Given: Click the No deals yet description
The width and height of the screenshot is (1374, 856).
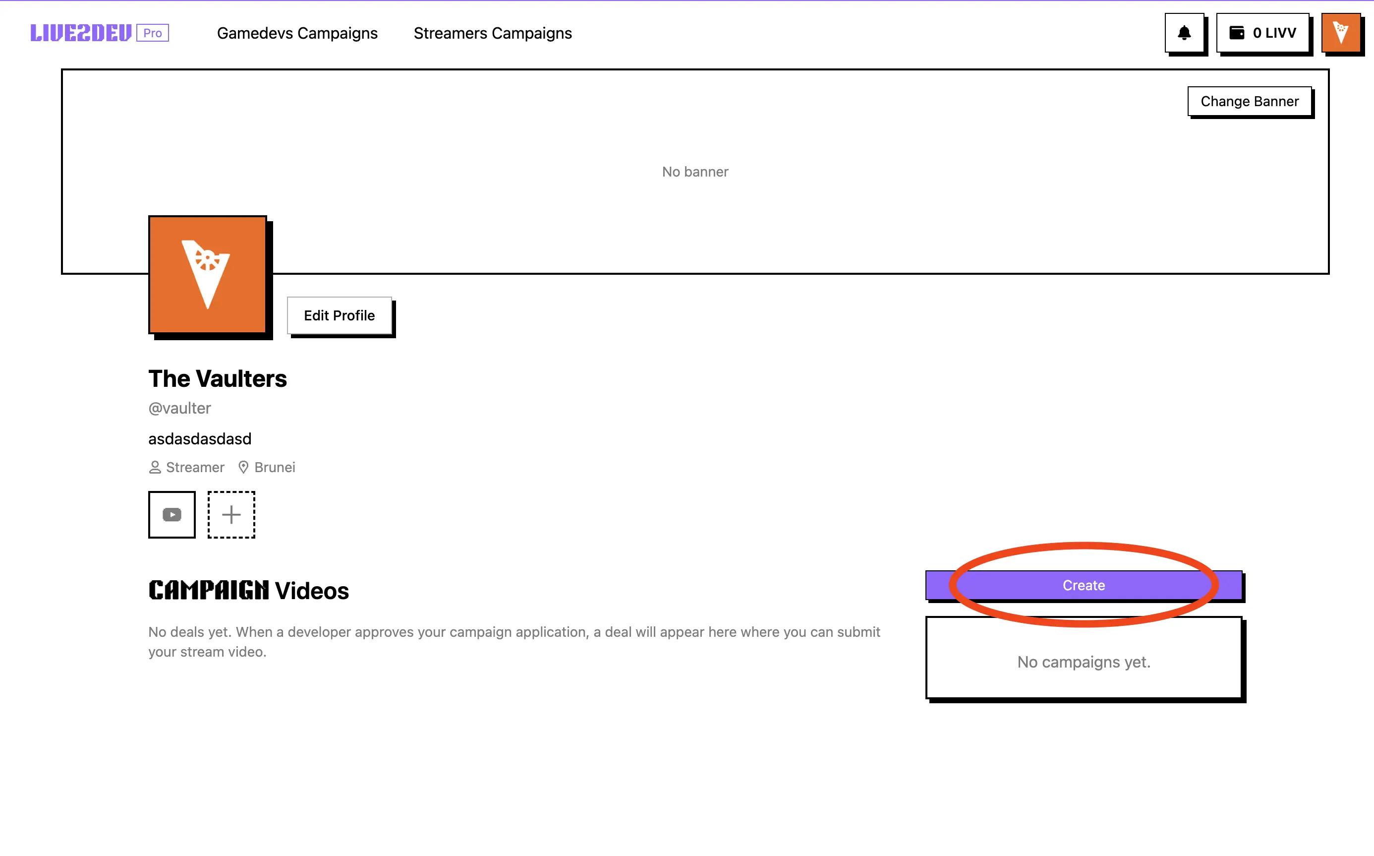Looking at the screenshot, I should [514, 641].
